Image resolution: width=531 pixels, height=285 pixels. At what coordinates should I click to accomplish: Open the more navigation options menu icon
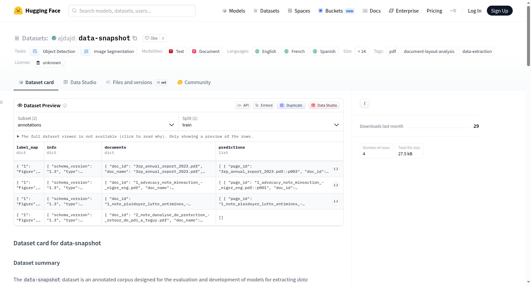point(453,11)
